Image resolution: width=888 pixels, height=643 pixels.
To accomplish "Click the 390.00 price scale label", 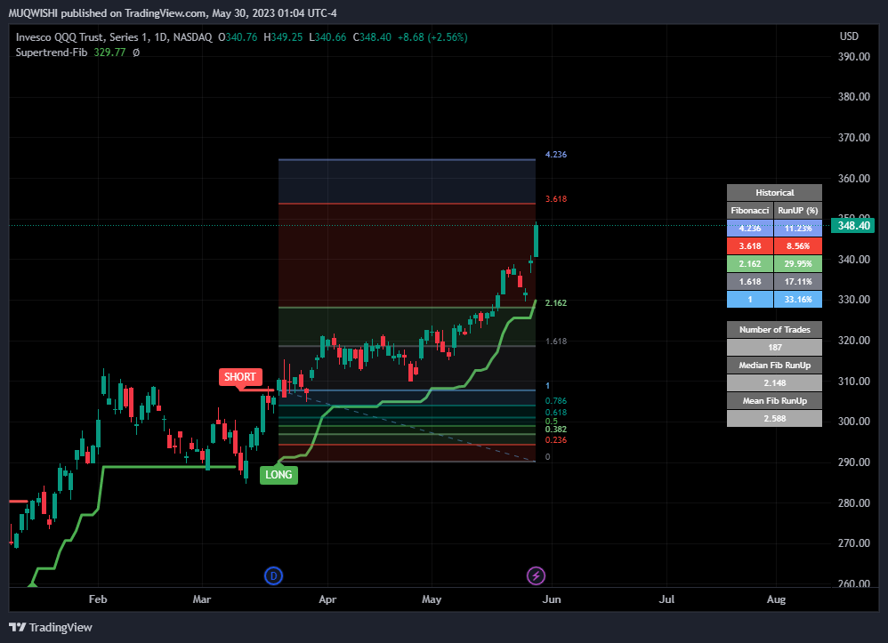I will point(854,57).
